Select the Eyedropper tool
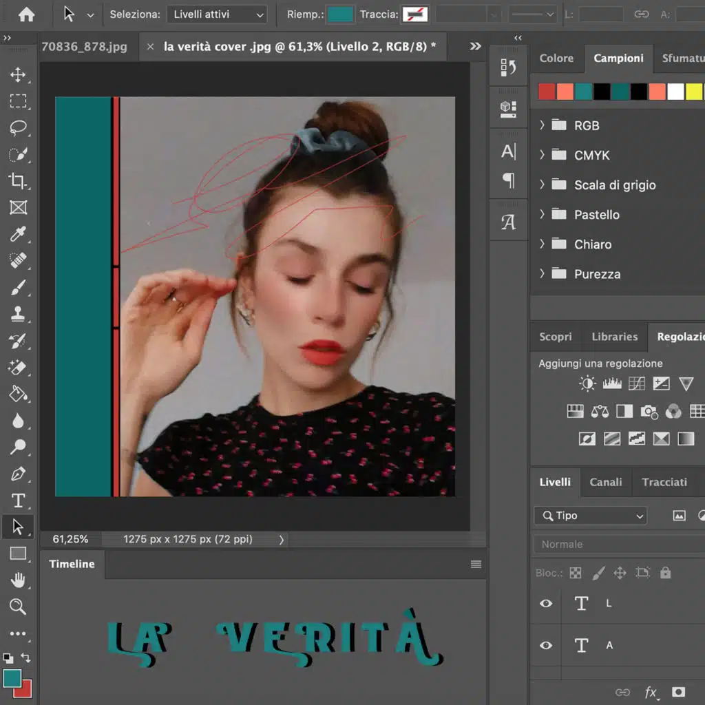This screenshot has width=705, height=705. click(x=18, y=234)
